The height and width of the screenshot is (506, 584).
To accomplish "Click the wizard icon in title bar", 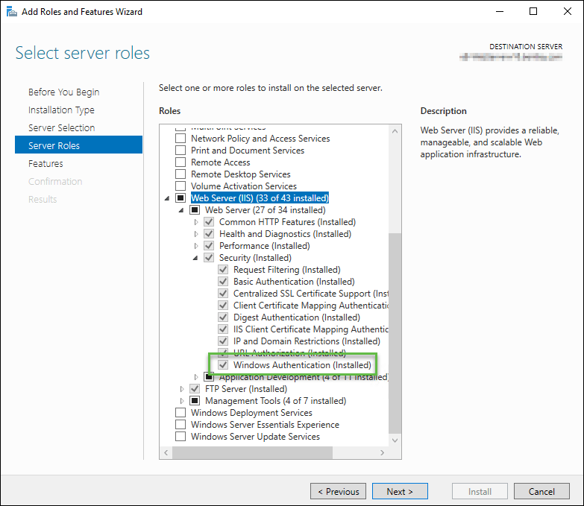I will click(11, 12).
